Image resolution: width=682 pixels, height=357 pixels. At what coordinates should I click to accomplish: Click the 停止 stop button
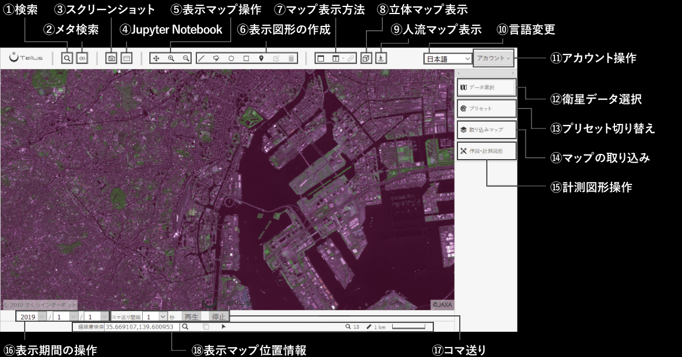[218, 316]
